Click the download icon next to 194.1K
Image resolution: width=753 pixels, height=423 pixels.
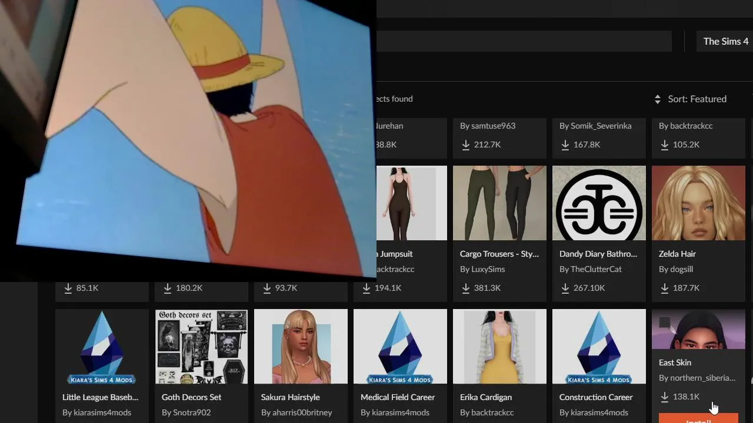366,288
